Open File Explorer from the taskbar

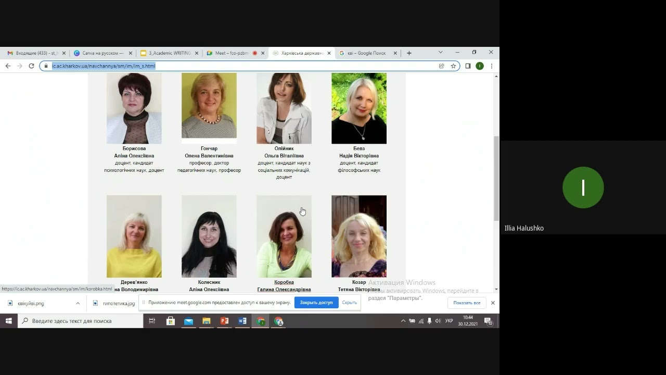coord(207,321)
